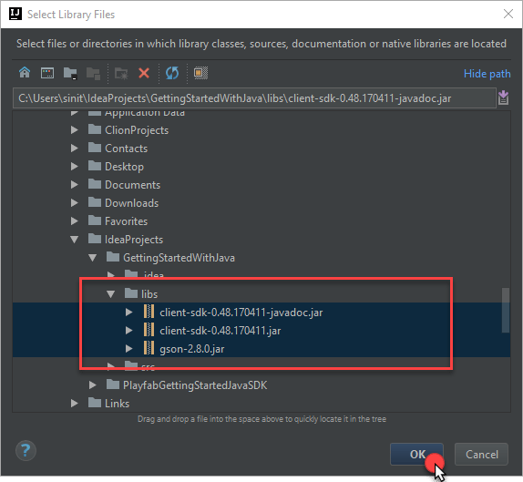
Task: Click the file path text field
Action: (254, 98)
